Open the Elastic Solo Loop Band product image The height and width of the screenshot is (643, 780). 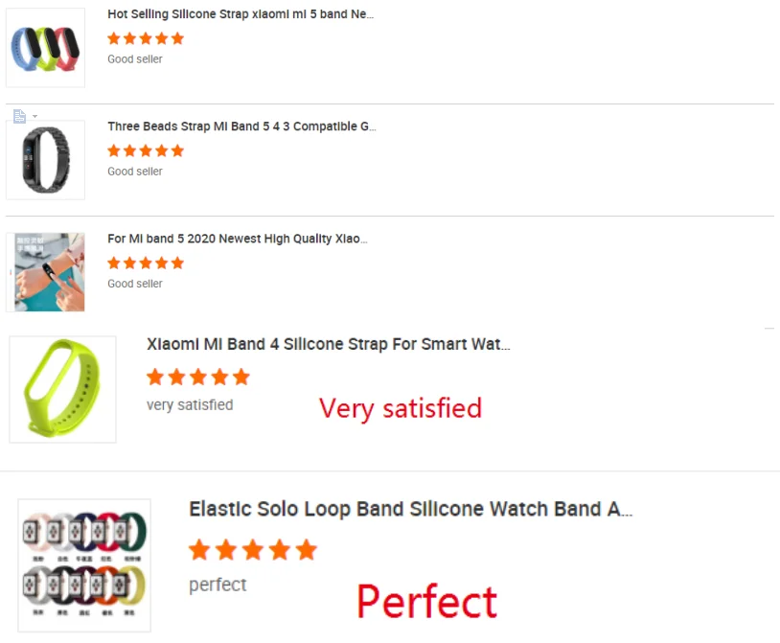point(84,565)
